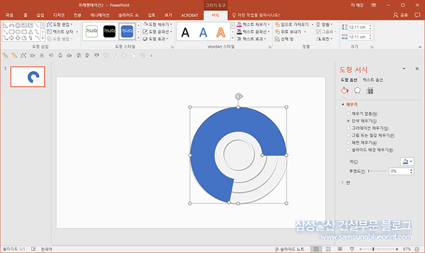Click the shape width field
The image size is (425, 253).
[358, 37]
